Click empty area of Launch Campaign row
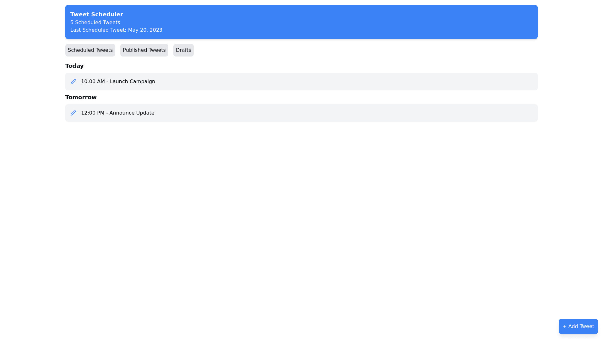 coord(345,82)
